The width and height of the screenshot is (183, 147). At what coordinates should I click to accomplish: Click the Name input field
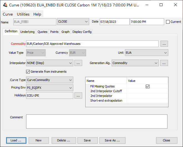coord(35,22)
